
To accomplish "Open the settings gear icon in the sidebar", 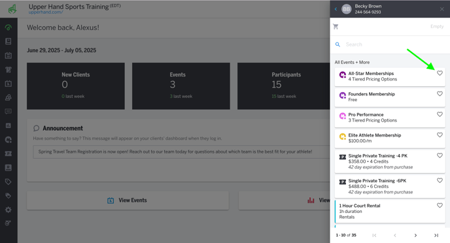I will click(9, 210).
